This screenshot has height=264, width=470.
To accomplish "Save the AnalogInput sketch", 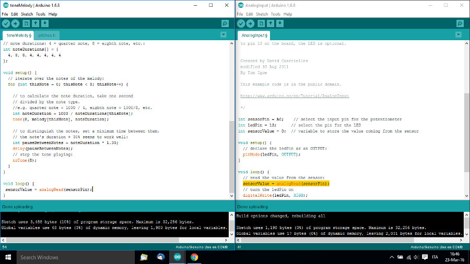I will (x=280, y=23).
